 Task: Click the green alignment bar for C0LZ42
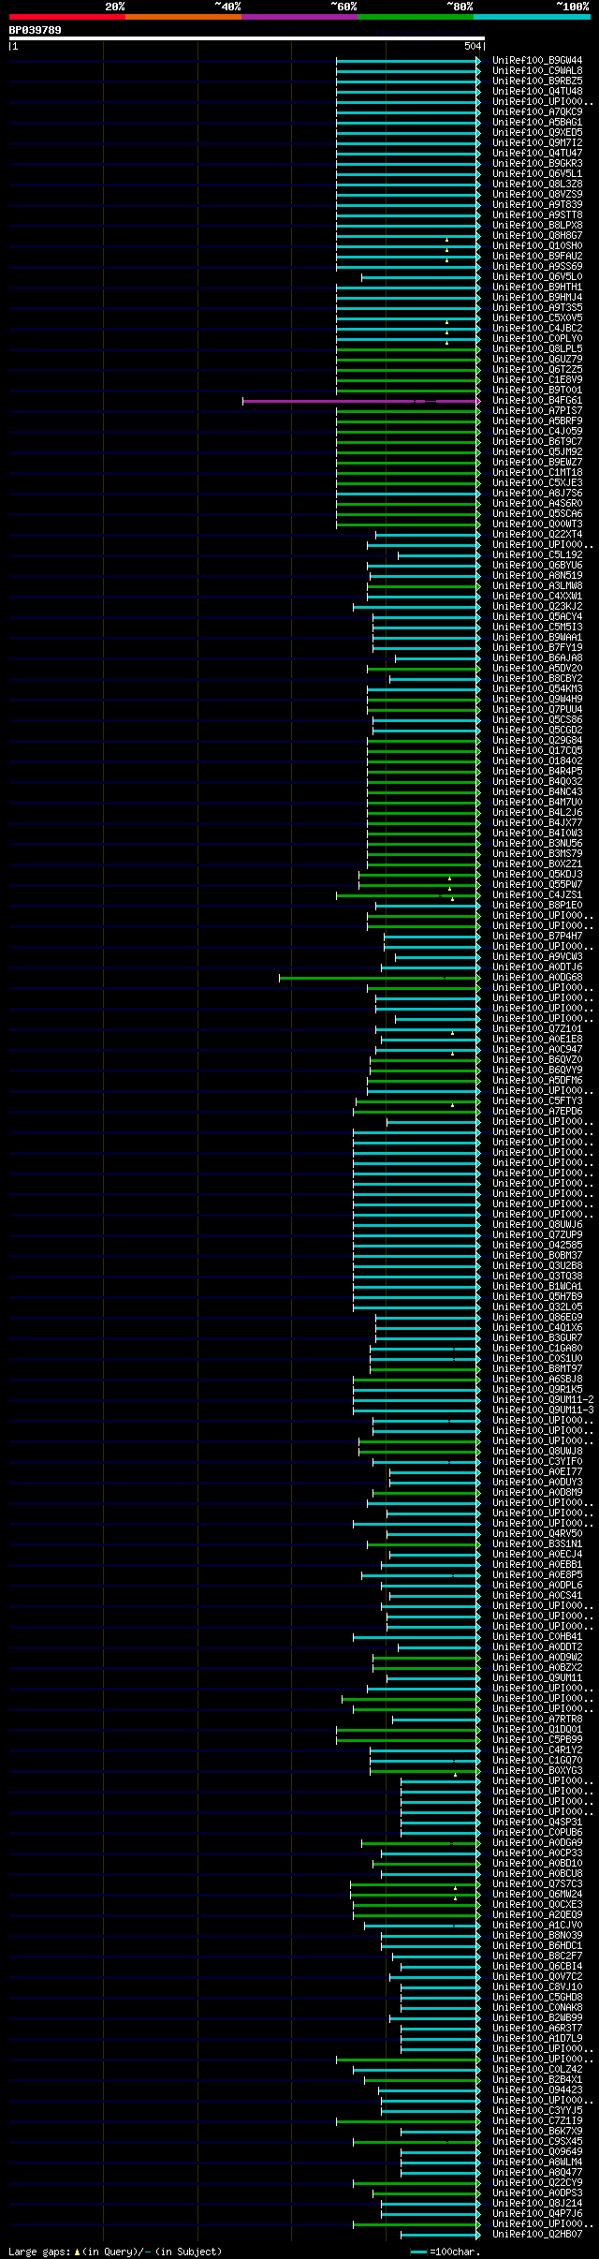click(416, 2070)
